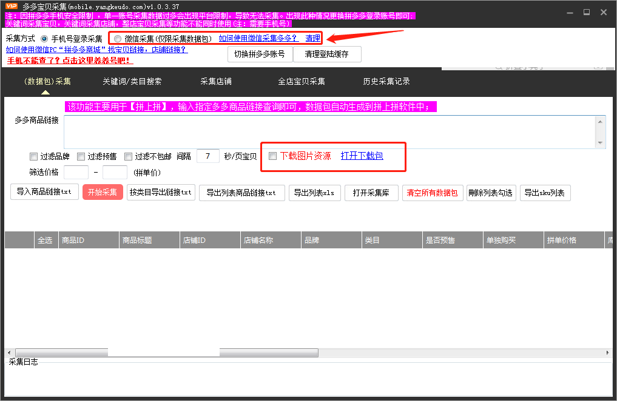Image resolution: width=617 pixels, height=401 pixels.
Task: Open the 打开下载包 link
Action: (362, 156)
